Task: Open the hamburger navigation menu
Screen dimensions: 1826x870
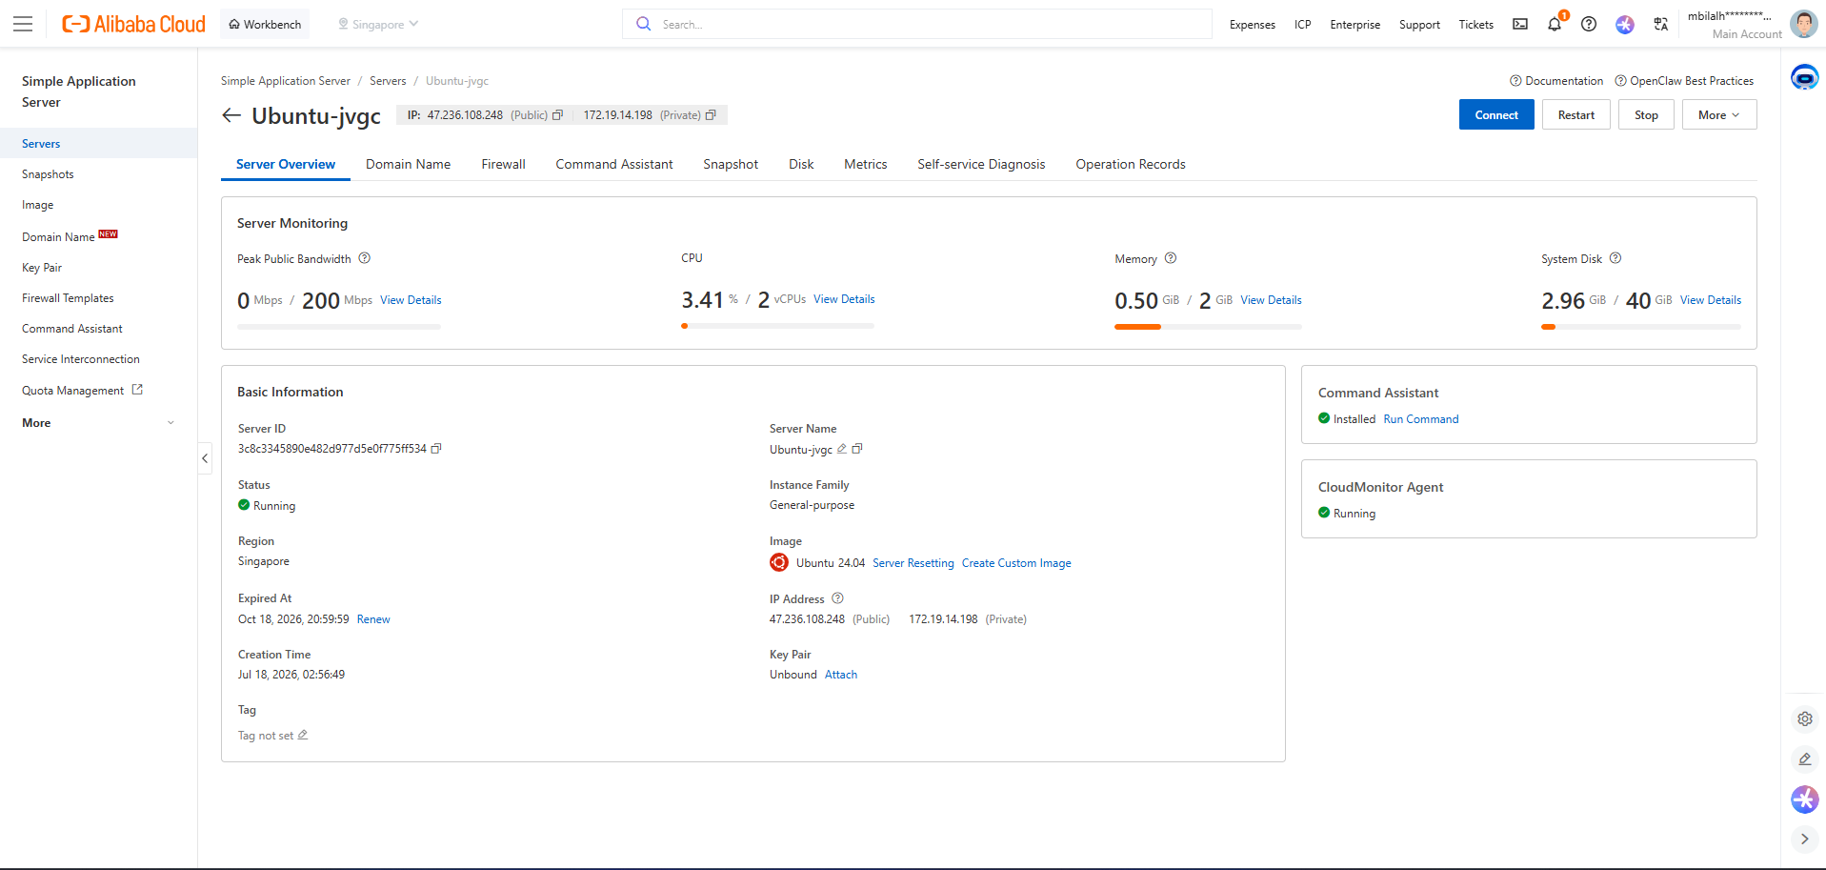Action: tap(23, 24)
